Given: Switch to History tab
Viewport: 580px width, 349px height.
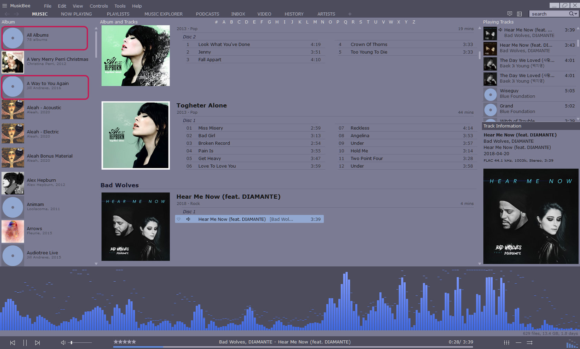Looking at the screenshot, I should [294, 14].
